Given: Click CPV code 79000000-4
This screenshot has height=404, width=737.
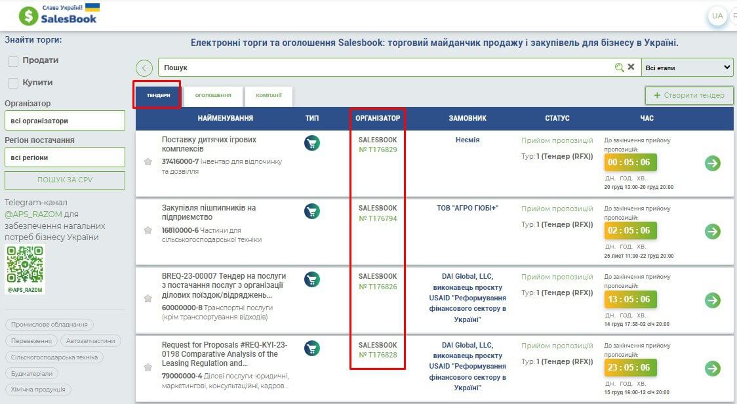Looking at the screenshot, I should 182,376.
